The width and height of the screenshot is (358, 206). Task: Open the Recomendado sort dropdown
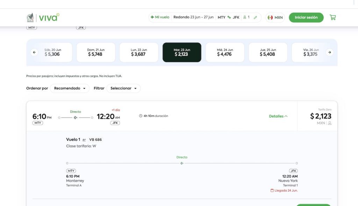coord(70,88)
